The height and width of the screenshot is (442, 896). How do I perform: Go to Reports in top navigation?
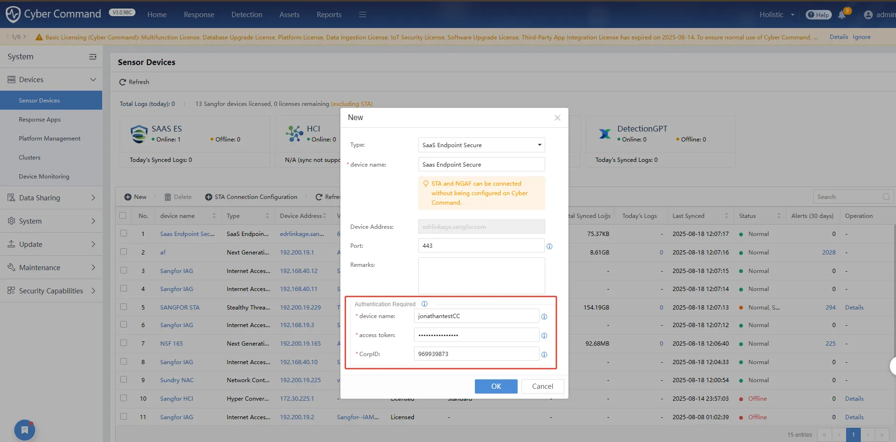point(329,15)
